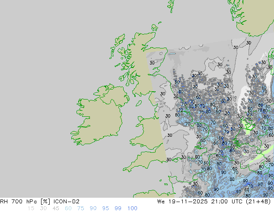The image size is (274, 212).
Task: Click legend value 99 in the scale
Action: pos(118,209)
